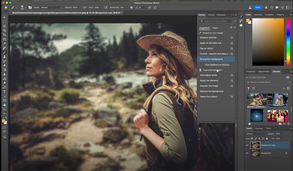Switch Libraries to list view icon

coord(289,88)
